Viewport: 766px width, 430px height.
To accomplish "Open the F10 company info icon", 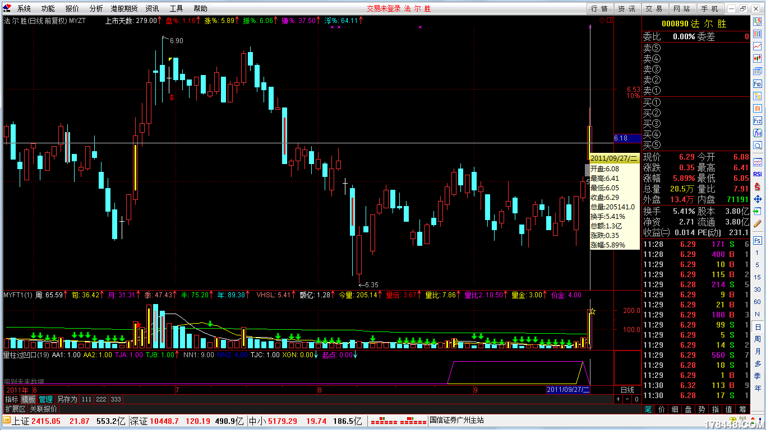I will pyautogui.click(x=758, y=83).
